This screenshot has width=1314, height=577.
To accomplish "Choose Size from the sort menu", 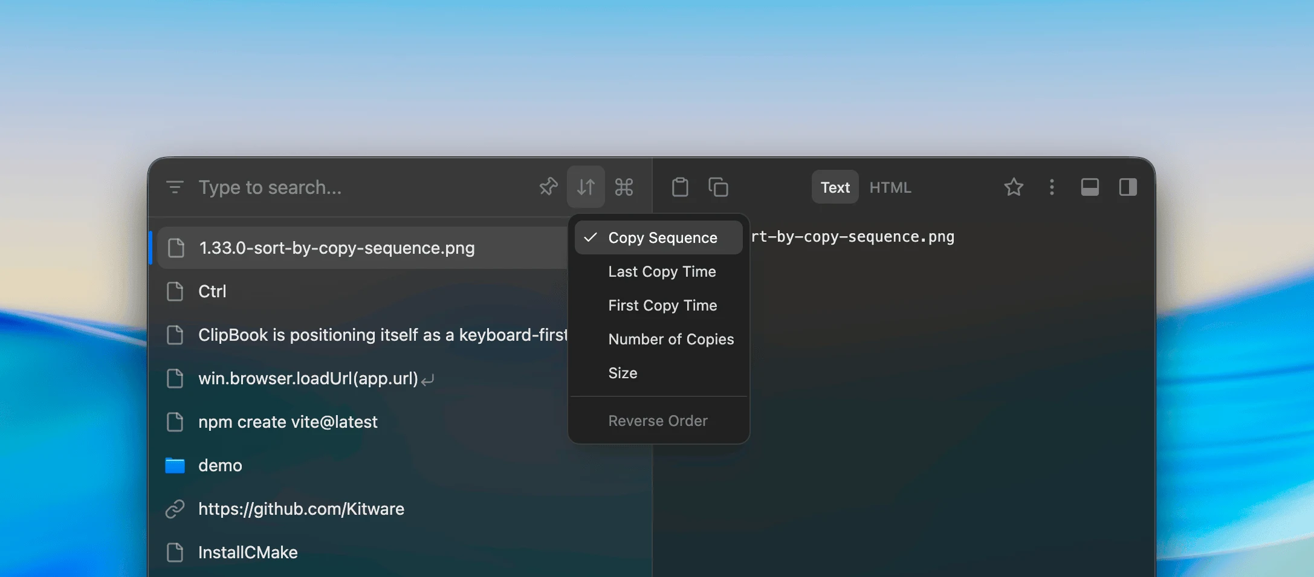I will (x=622, y=373).
